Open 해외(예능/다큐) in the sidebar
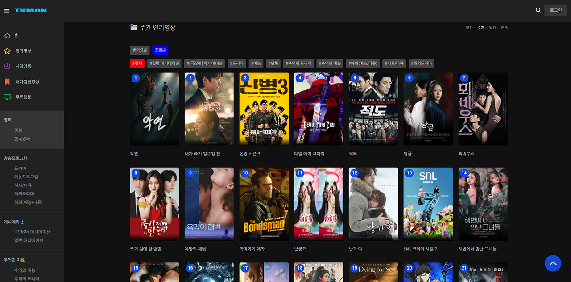The height and width of the screenshot is (282, 571). tap(29, 202)
